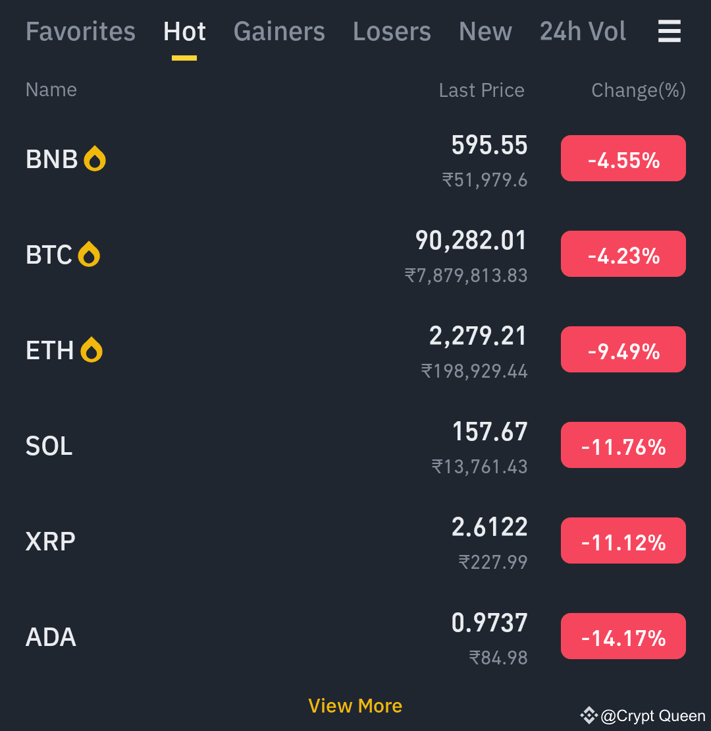Open the ADA coin row
Image resolution: width=711 pixels, height=731 pixels.
coord(355,637)
